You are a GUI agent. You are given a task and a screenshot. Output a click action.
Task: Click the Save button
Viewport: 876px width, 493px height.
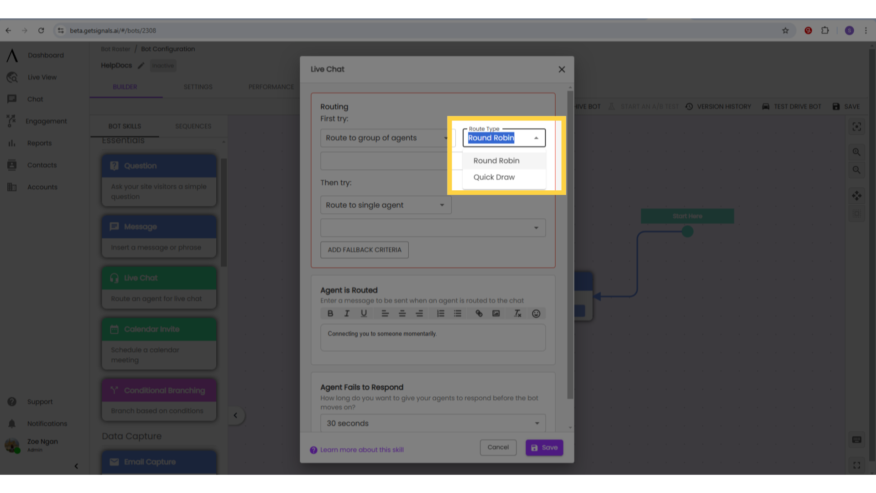[x=544, y=446]
